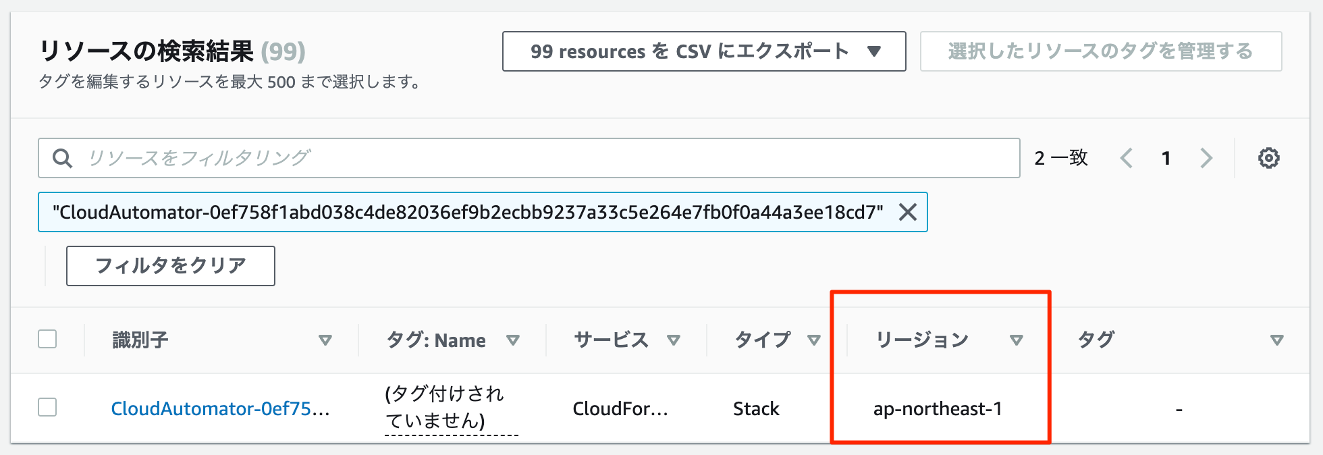This screenshot has width=1323, height=455.
Task: Sort by 識別子 column arrow
Action: tap(325, 340)
